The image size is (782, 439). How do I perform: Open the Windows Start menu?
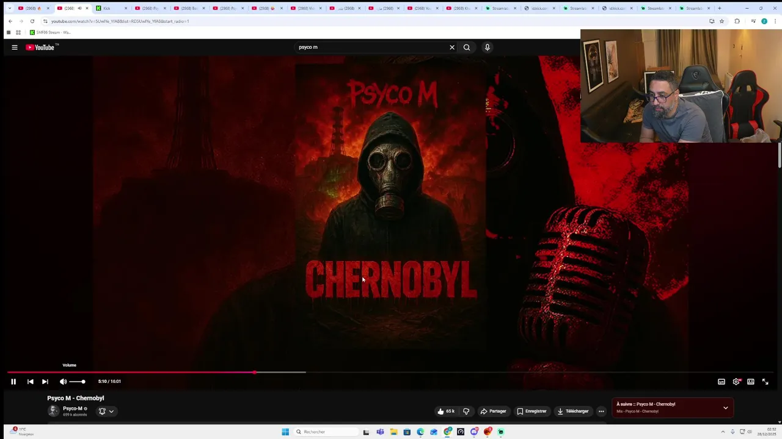pyautogui.click(x=285, y=432)
